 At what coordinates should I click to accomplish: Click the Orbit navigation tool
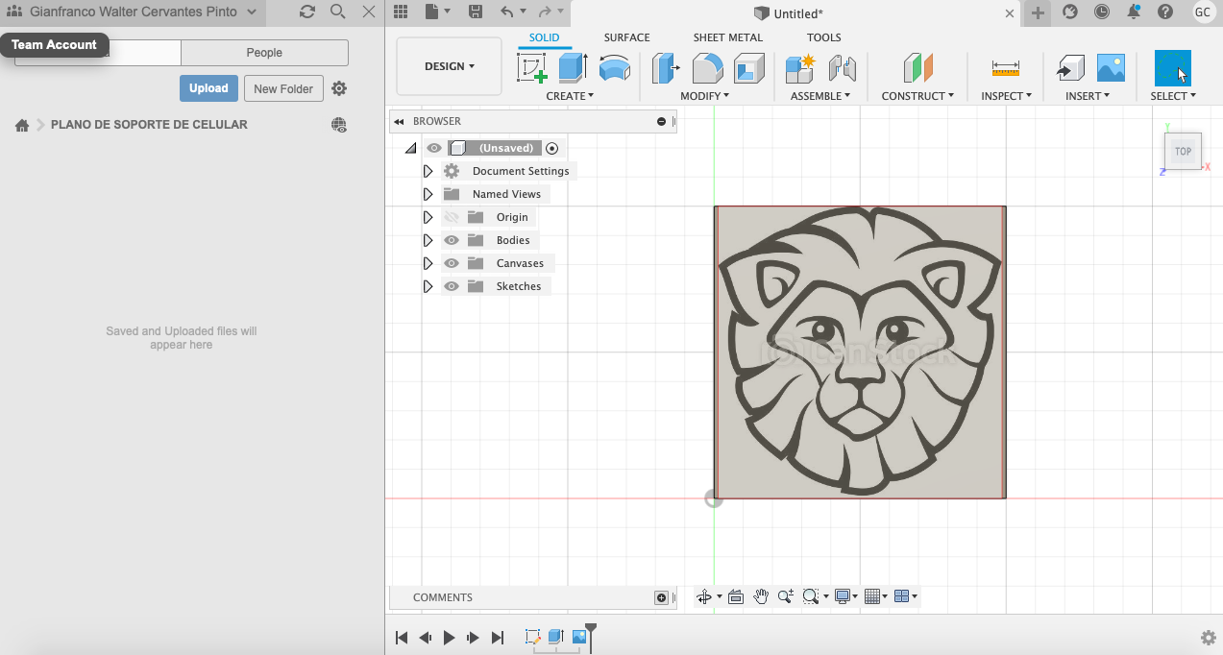coord(704,596)
